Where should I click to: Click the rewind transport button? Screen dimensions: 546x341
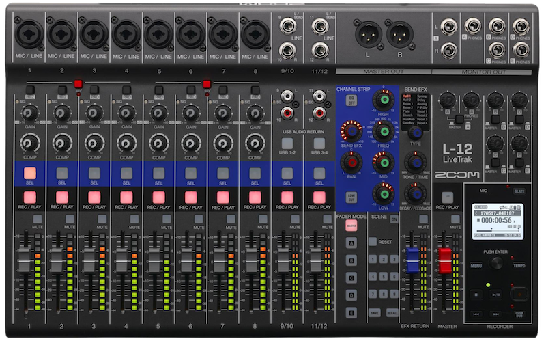click(476, 314)
